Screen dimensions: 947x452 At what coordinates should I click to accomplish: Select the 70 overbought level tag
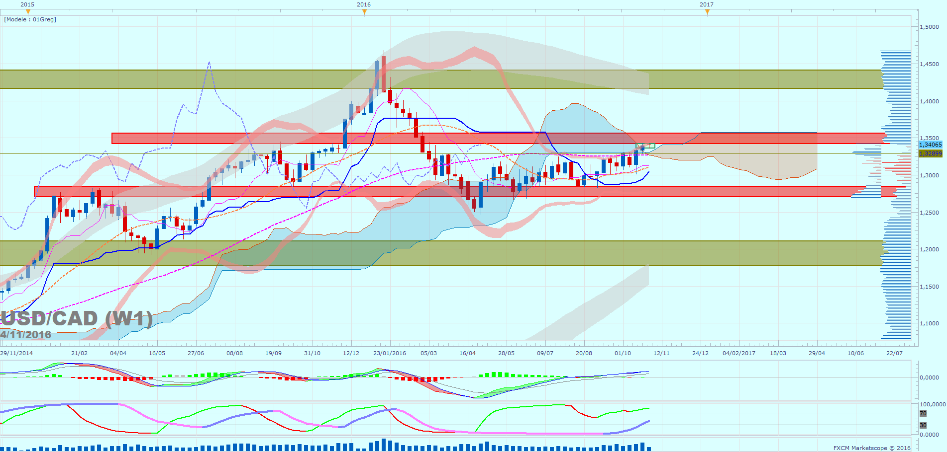point(923,413)
